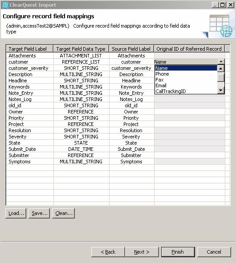Click the Clean... button
Screen dimensions: 236x263
pyautogui.click(x=63, y=213)
